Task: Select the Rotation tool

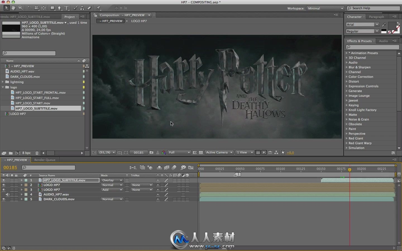Action: tap(29, 8)
